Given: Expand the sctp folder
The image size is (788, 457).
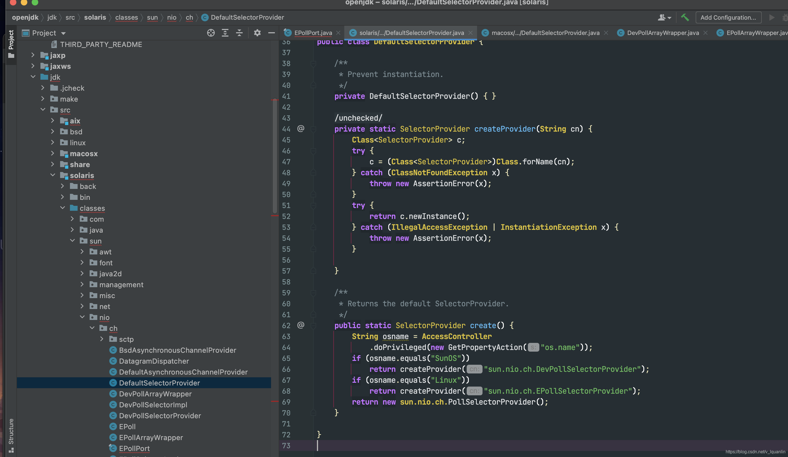Looking at the screenshot, I should 102,339.
